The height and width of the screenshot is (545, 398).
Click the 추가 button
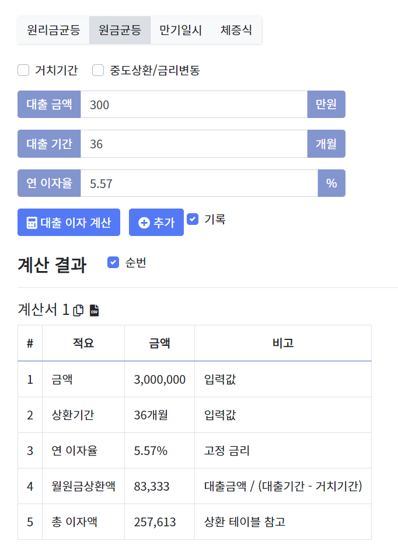(x=156, y=222)
